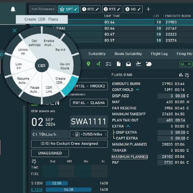
Task: Select the row with enroute burn 22167
Action: [112, 28]
